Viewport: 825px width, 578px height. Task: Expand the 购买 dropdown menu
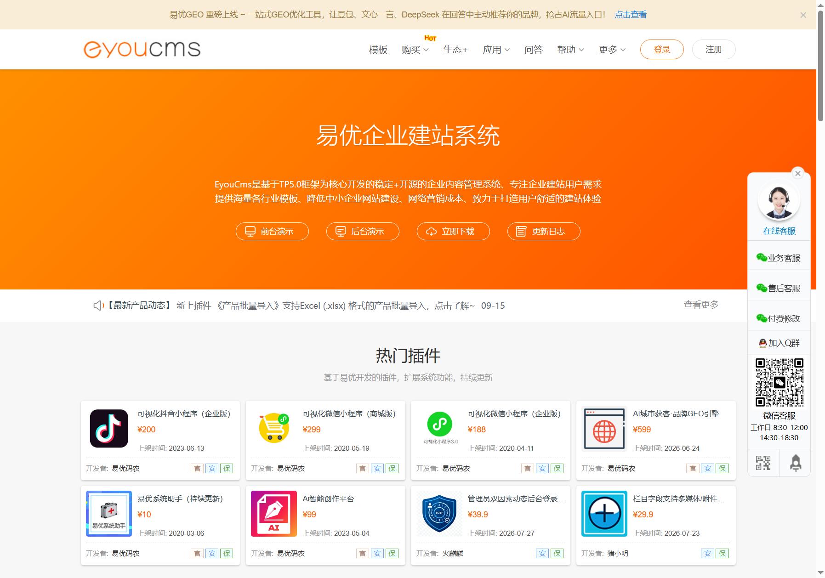pos(415,50)
